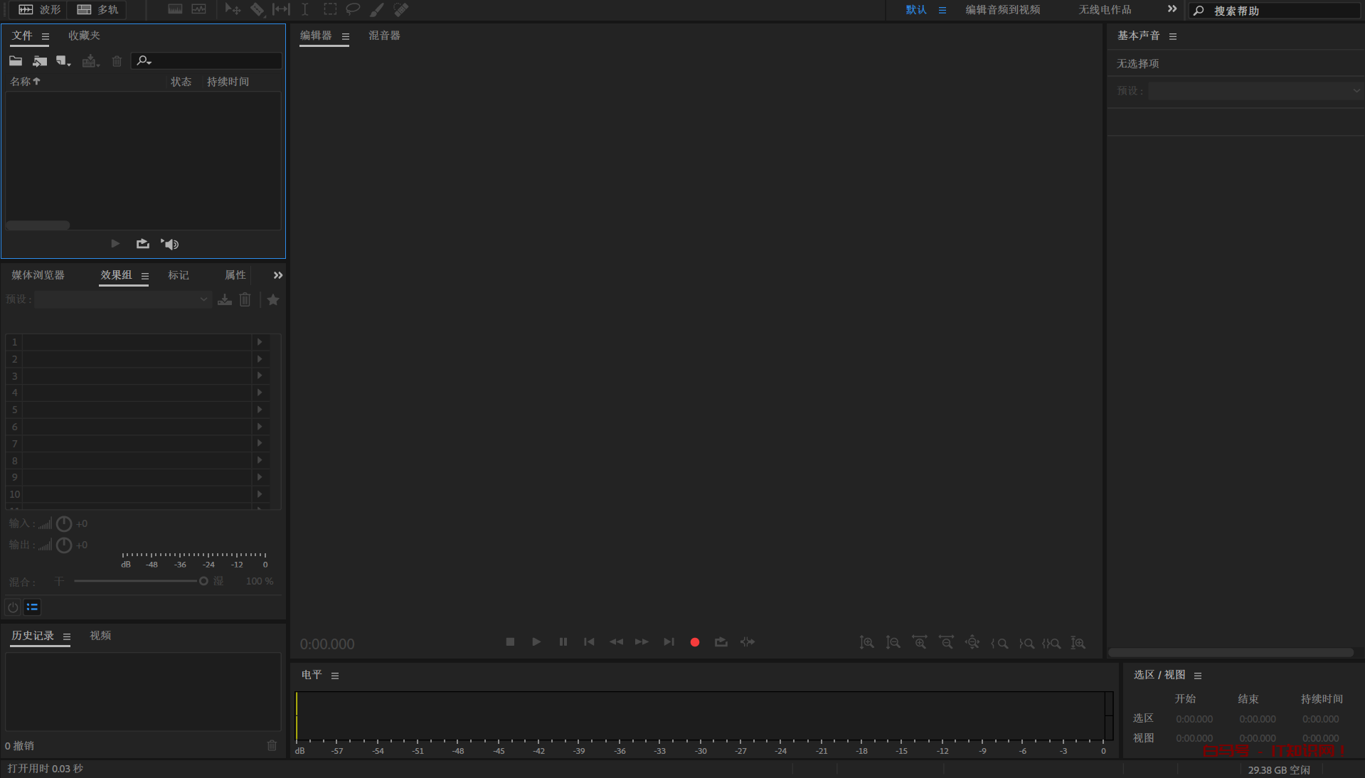Select the Razor tool in the toolbar

coord(257,10)
